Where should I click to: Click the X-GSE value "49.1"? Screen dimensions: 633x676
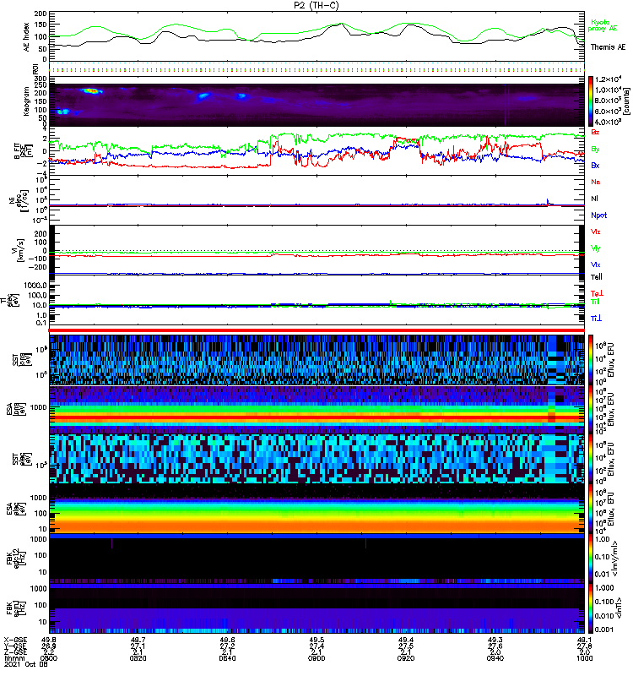584,640
